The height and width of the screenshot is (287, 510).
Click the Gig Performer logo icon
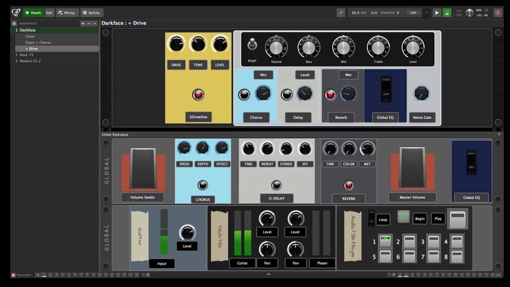click(x=16, y=13)
